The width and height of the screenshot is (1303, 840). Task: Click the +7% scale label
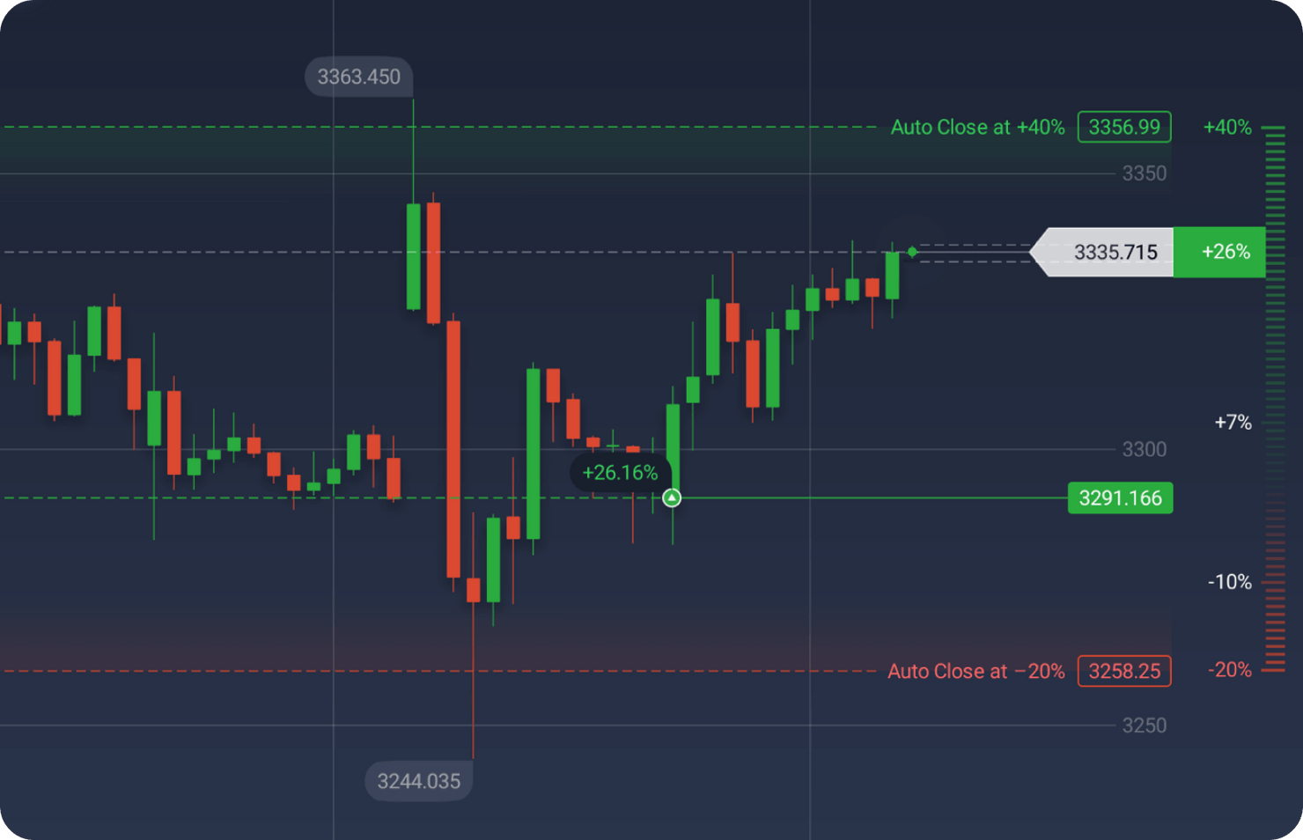pos(1233,423)
